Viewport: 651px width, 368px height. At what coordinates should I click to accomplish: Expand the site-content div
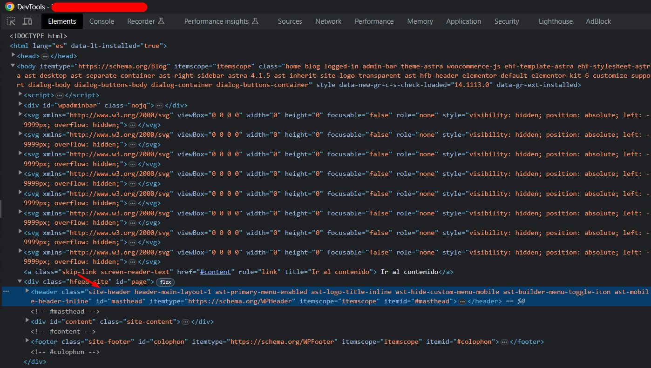[x=27, y=321]
